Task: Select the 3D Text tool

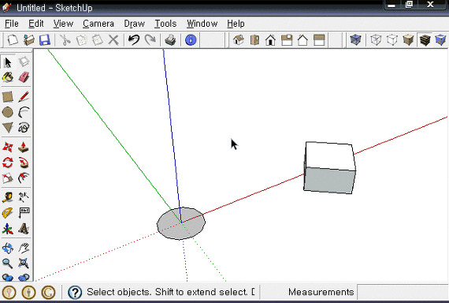Action: tap(24, 229)
